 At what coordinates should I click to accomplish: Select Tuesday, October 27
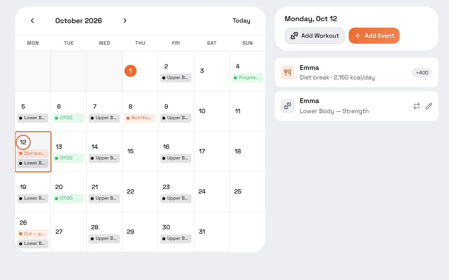pos(68,232)
